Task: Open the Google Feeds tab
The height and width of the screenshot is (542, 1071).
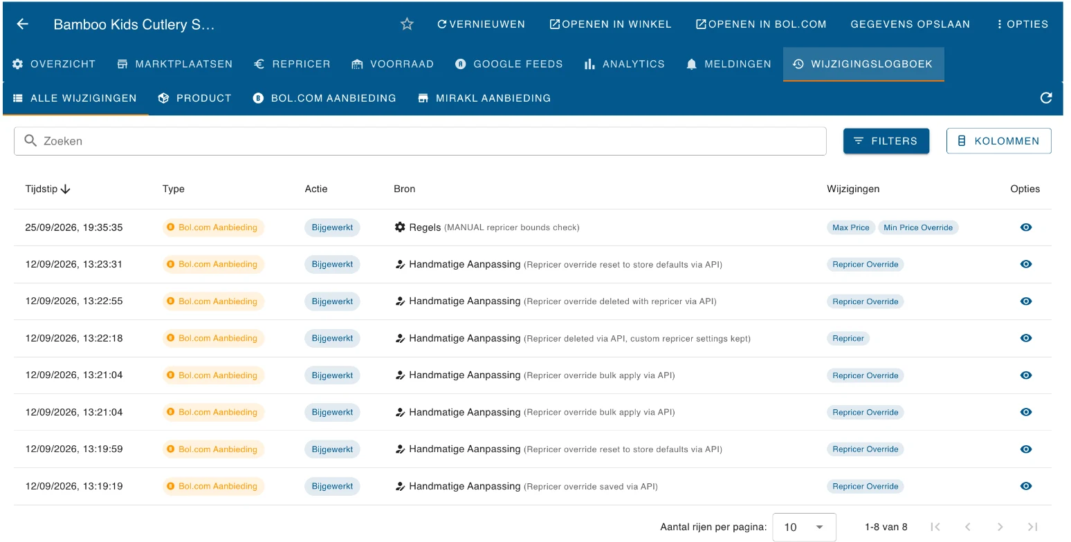Action: point(509,64)
